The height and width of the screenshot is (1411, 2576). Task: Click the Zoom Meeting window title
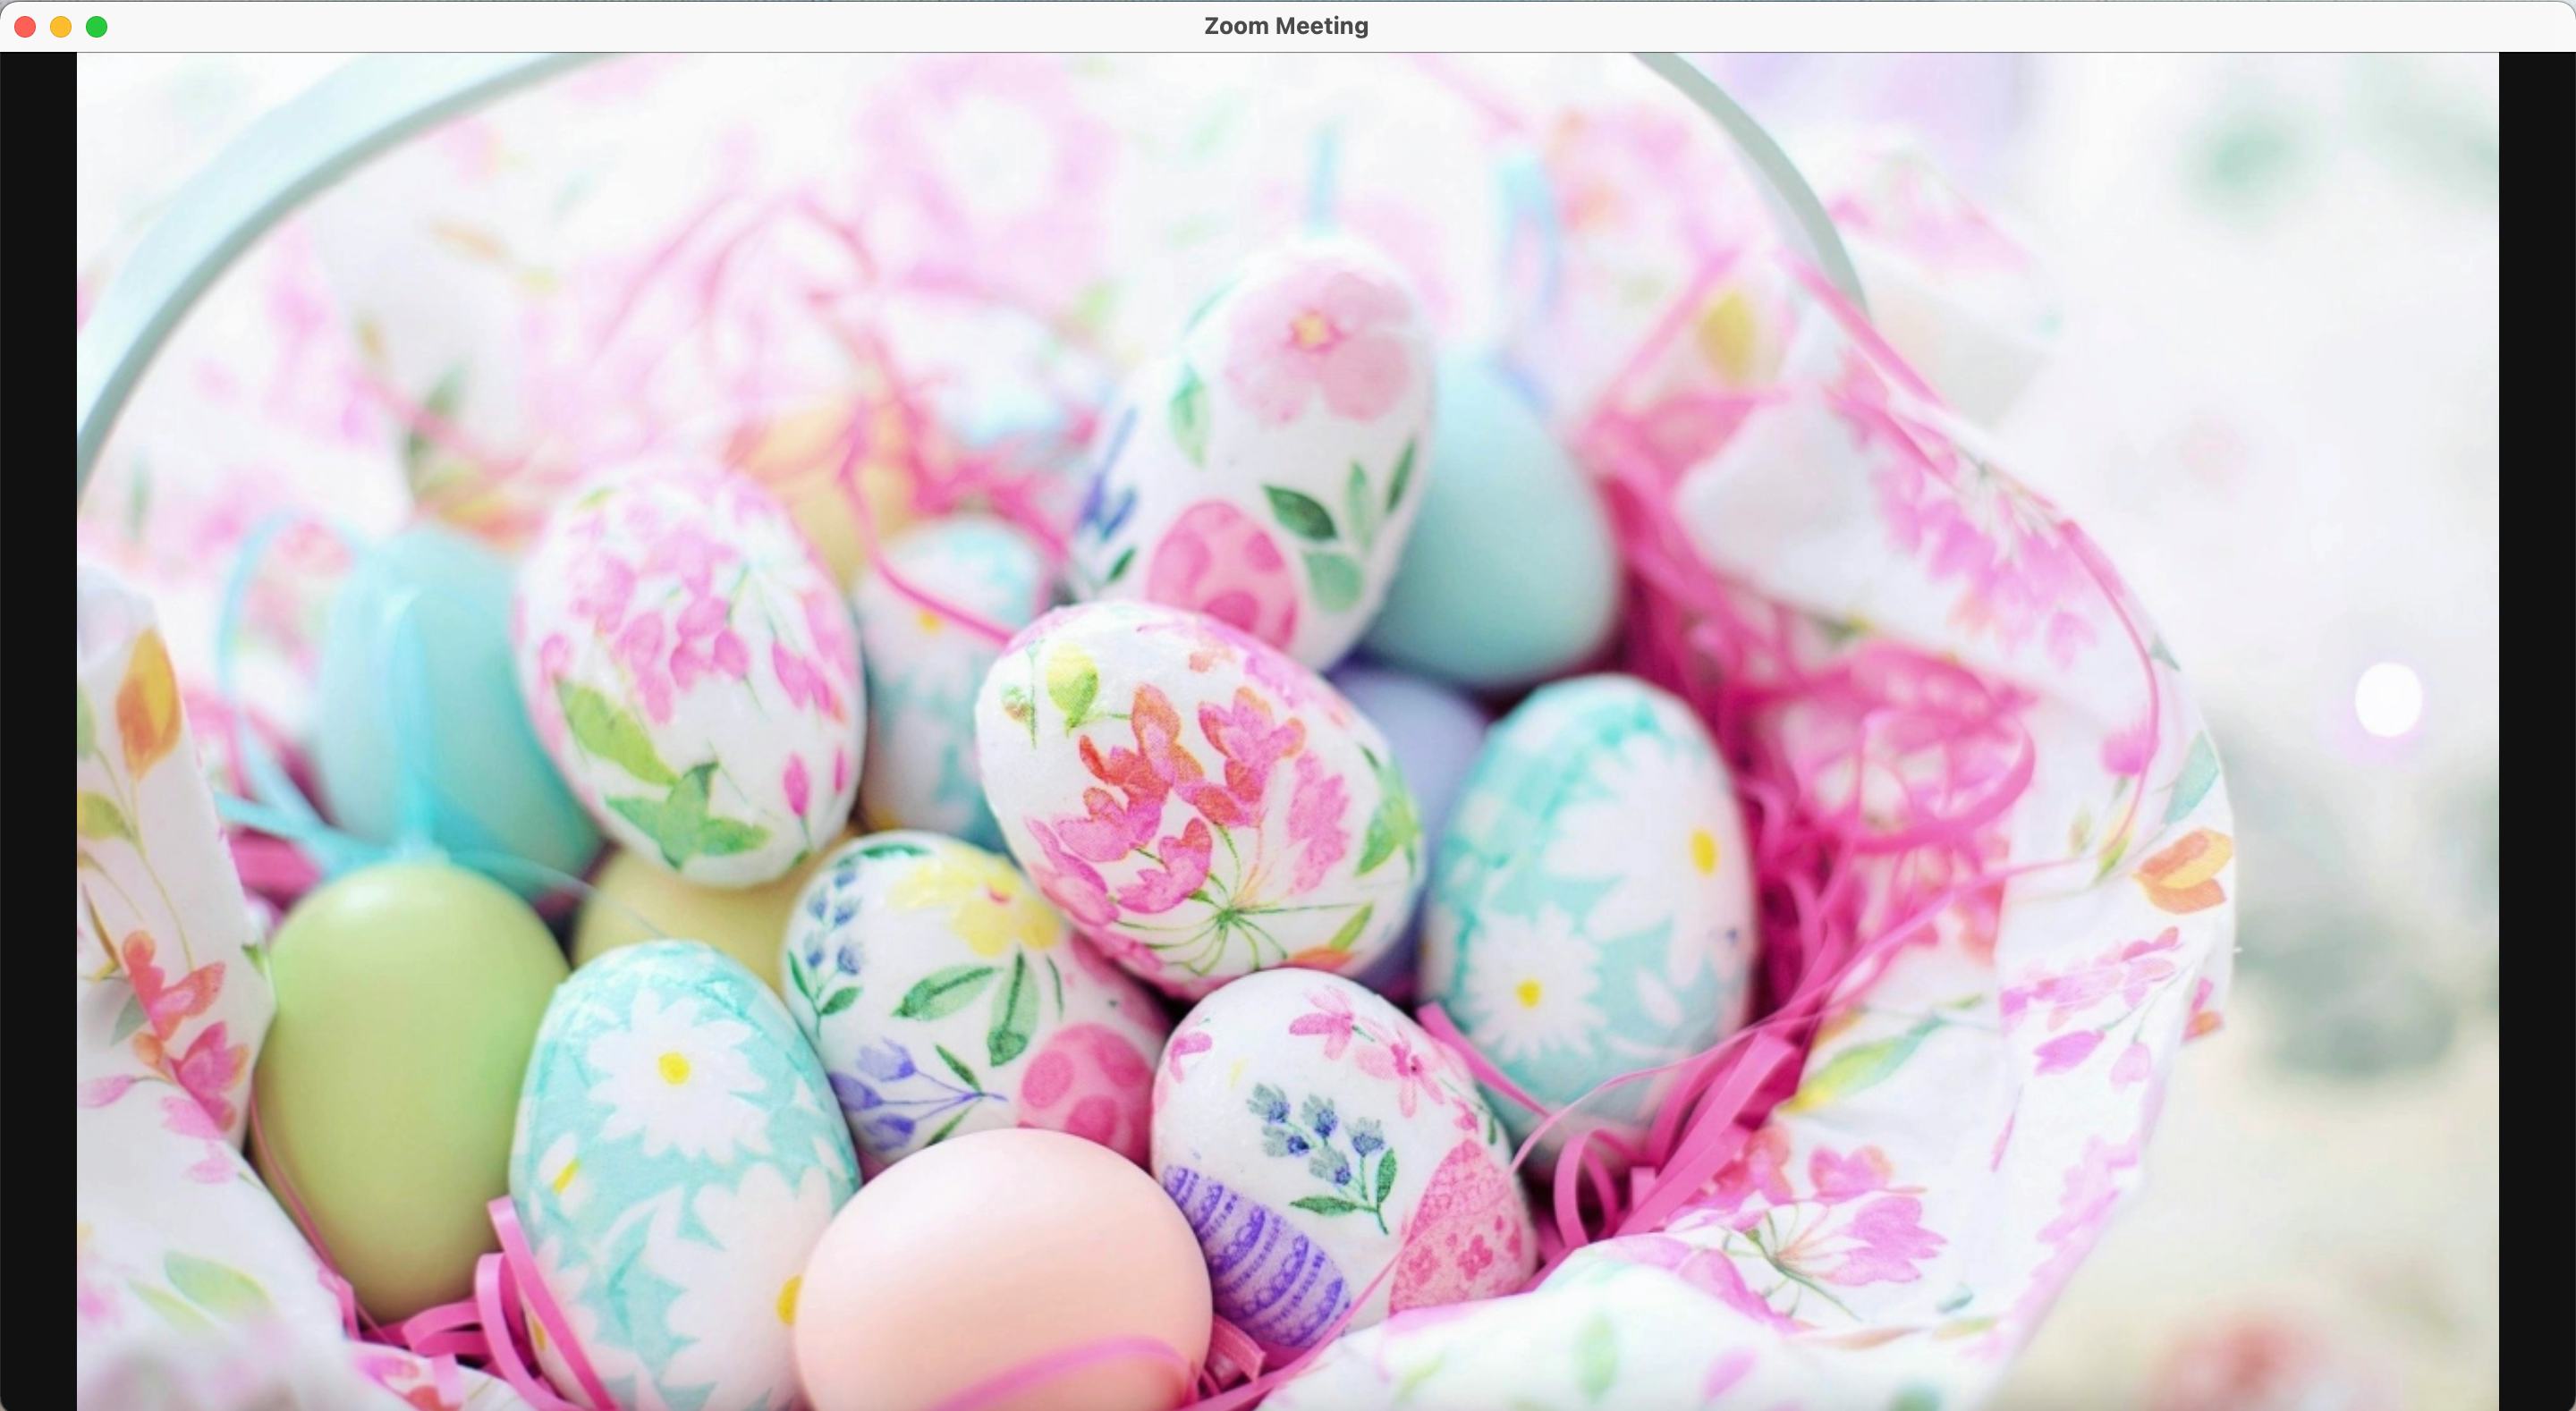[1286, 26]
